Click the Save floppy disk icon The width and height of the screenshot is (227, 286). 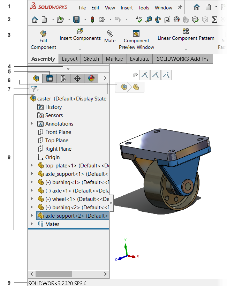[x=76, y=20]
